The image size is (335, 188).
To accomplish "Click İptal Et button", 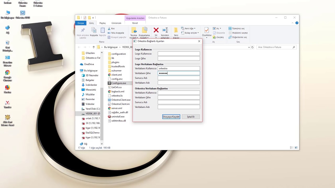I will [191, 117].
